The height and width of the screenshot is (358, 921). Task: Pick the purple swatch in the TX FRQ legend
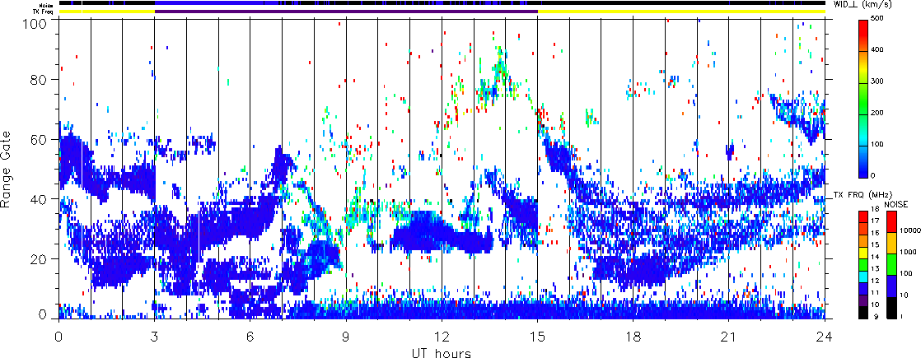click(863, 300)
